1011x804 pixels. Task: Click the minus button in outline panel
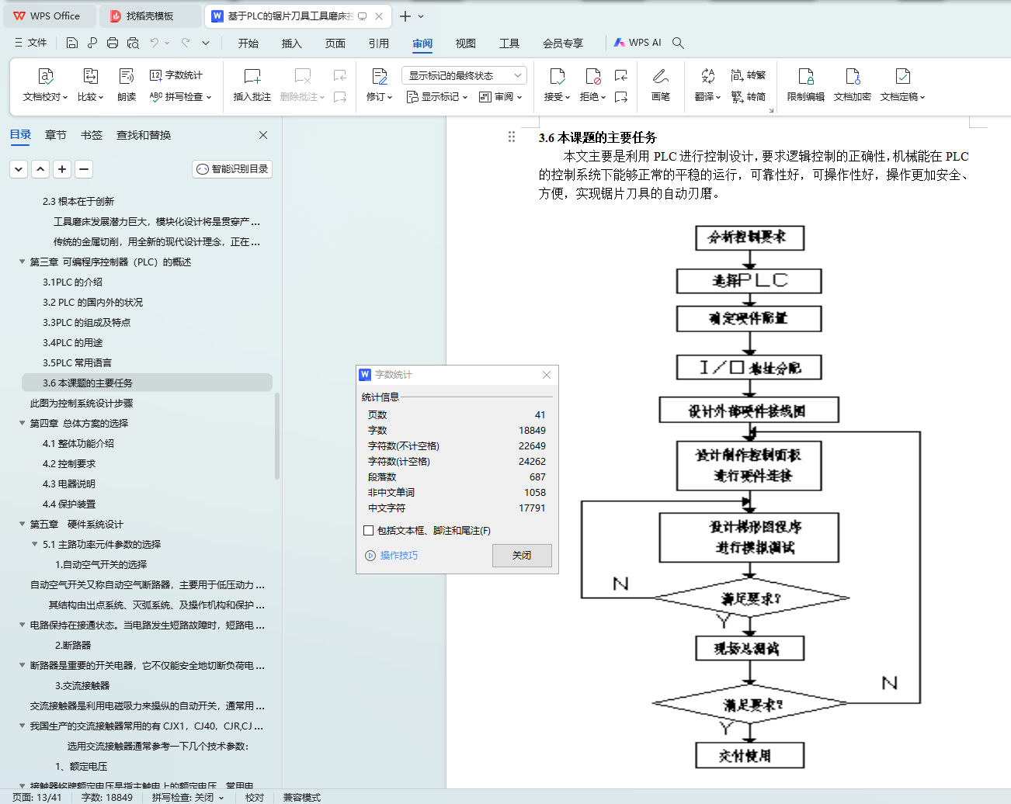85,168
